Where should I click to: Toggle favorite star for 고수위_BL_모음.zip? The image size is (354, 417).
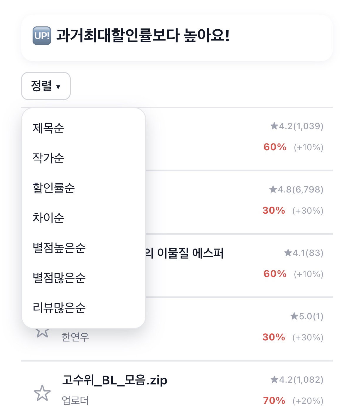[42, 393]
